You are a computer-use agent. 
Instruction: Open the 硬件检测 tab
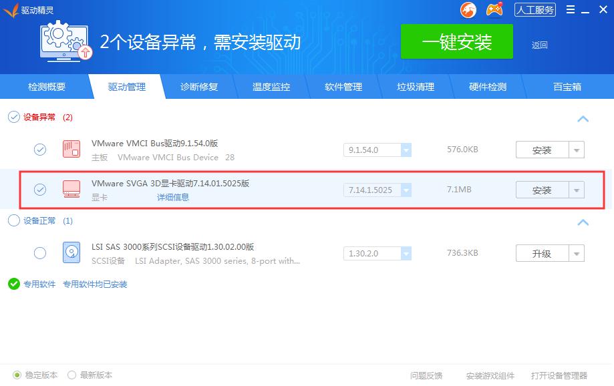tap(488, 86)
